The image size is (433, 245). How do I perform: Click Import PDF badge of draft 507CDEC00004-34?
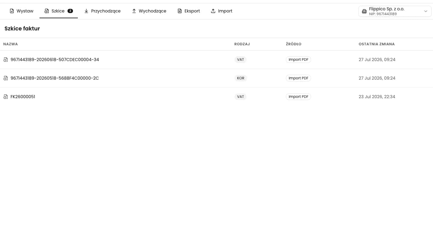298,60
